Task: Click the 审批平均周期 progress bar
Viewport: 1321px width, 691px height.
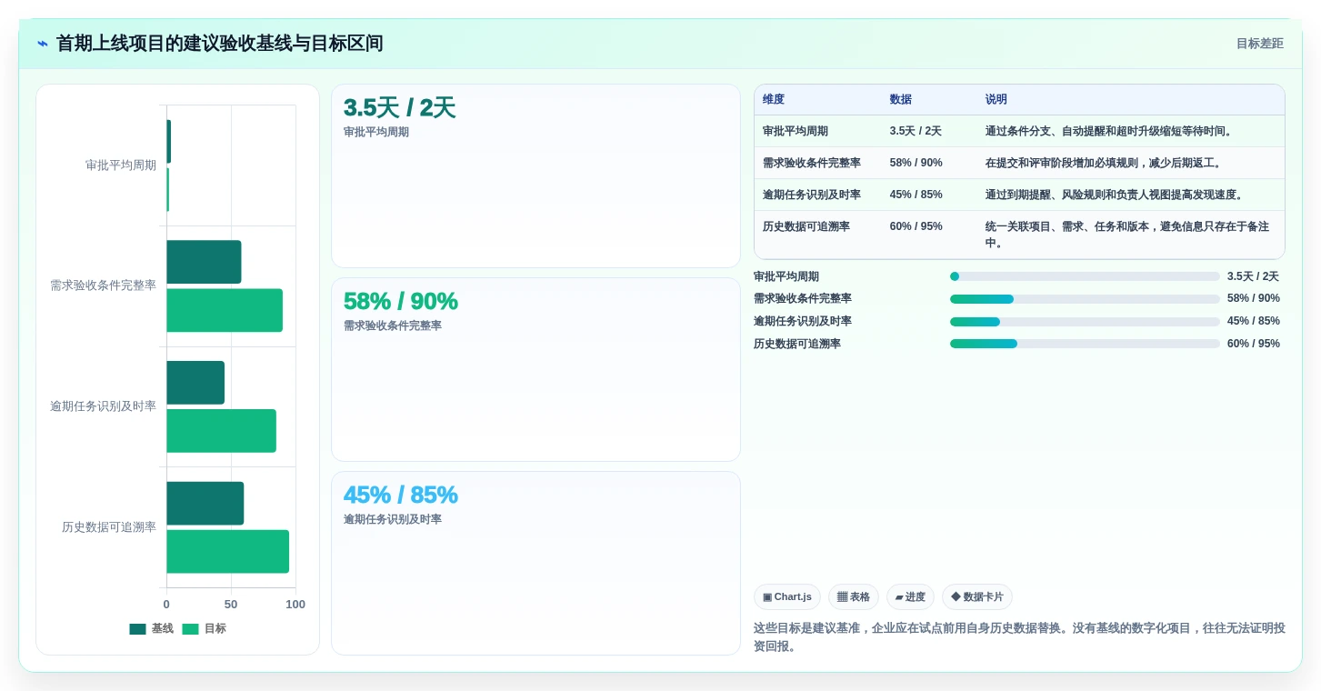Action: pyautogui.click(x=1085, y=276)
